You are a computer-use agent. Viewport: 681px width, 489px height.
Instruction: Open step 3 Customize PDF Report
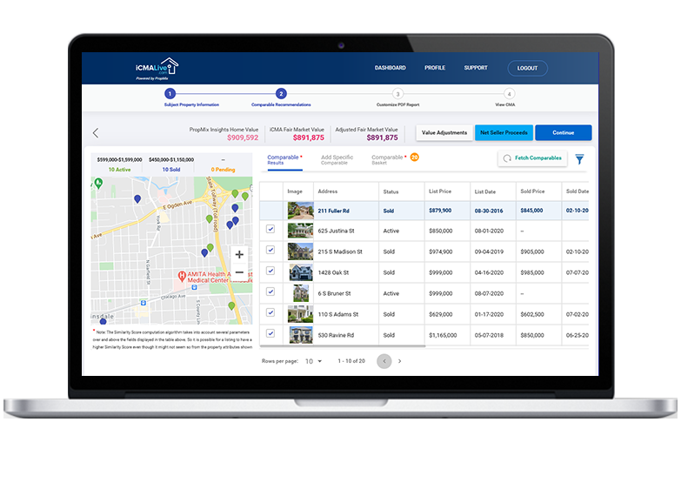coord(397,94)
